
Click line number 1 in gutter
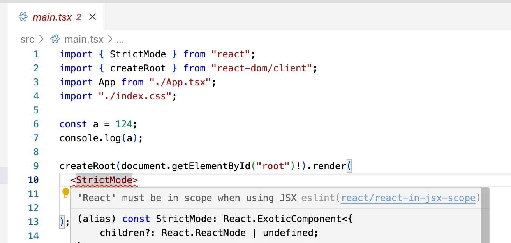coord(36,54)
